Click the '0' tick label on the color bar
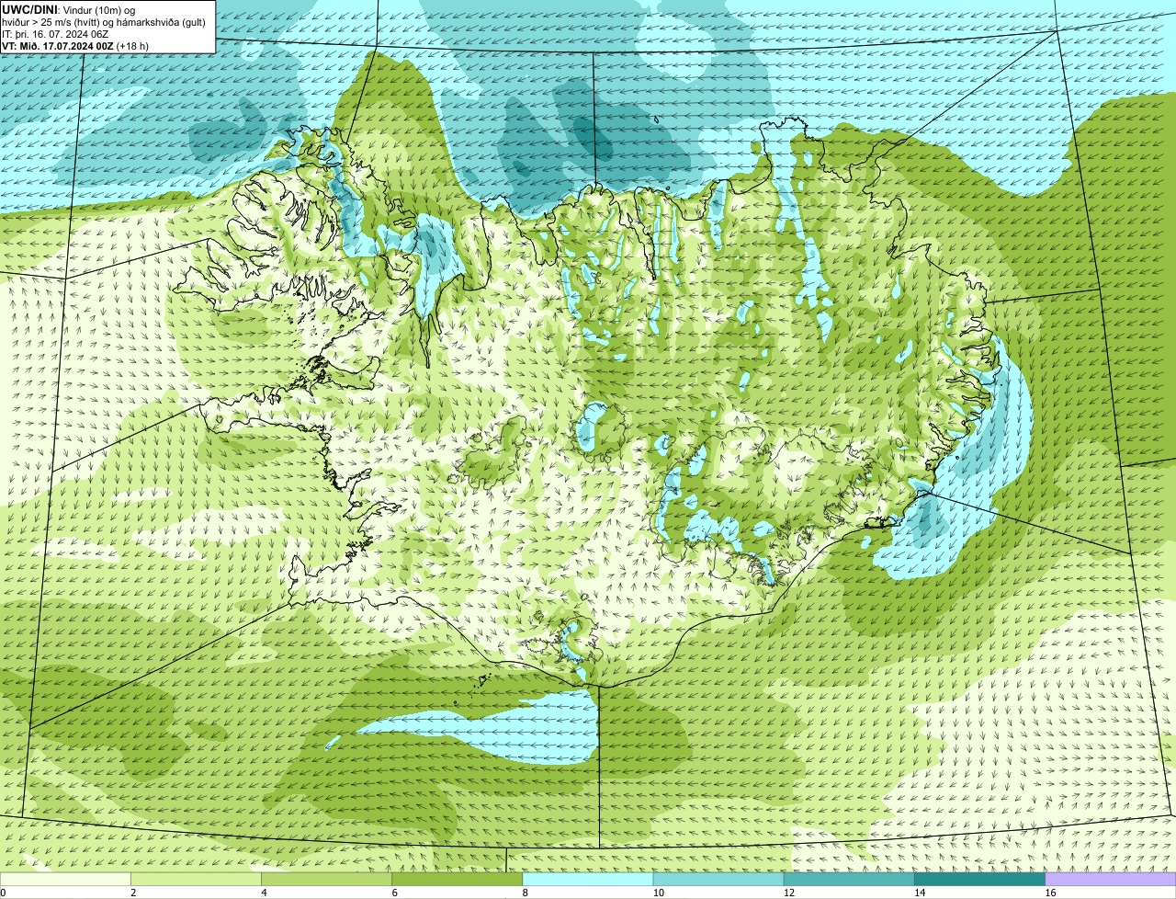The width and height of the screenshot is (1176, 899). click(x=3, y=893)
